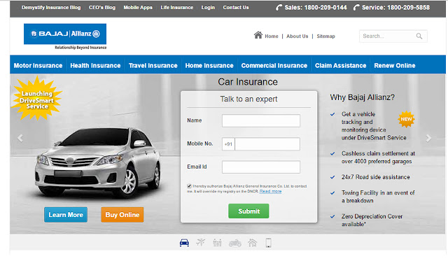448x280 pixels.
Task: Select the mobile phone icon in carousel strip
Action: coord(268,243)
